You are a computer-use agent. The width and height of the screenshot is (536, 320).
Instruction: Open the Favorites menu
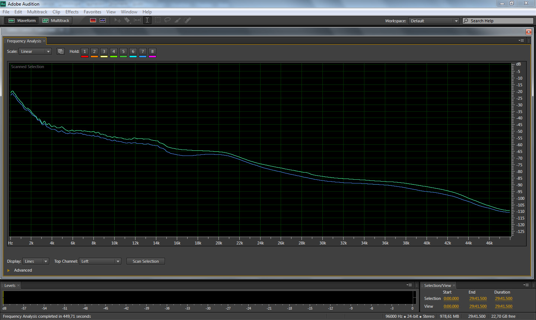pos(92,12)
